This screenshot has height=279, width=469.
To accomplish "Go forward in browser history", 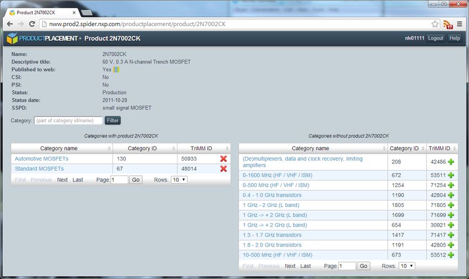I will point(20,24).
